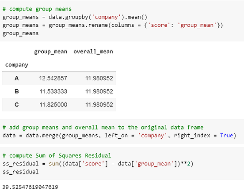Image resolution: width=244 pixels, height=195 pixels.
Task: Click row label C in the table
Action: click(x=17, y=105)
